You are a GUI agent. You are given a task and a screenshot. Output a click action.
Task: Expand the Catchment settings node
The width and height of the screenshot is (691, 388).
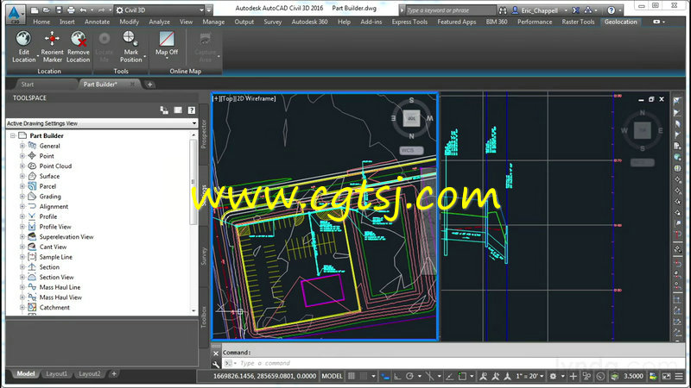[22, 308]
